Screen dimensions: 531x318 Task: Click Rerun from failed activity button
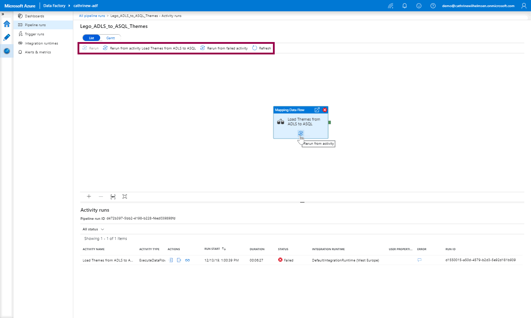click(x=224, y=48)
